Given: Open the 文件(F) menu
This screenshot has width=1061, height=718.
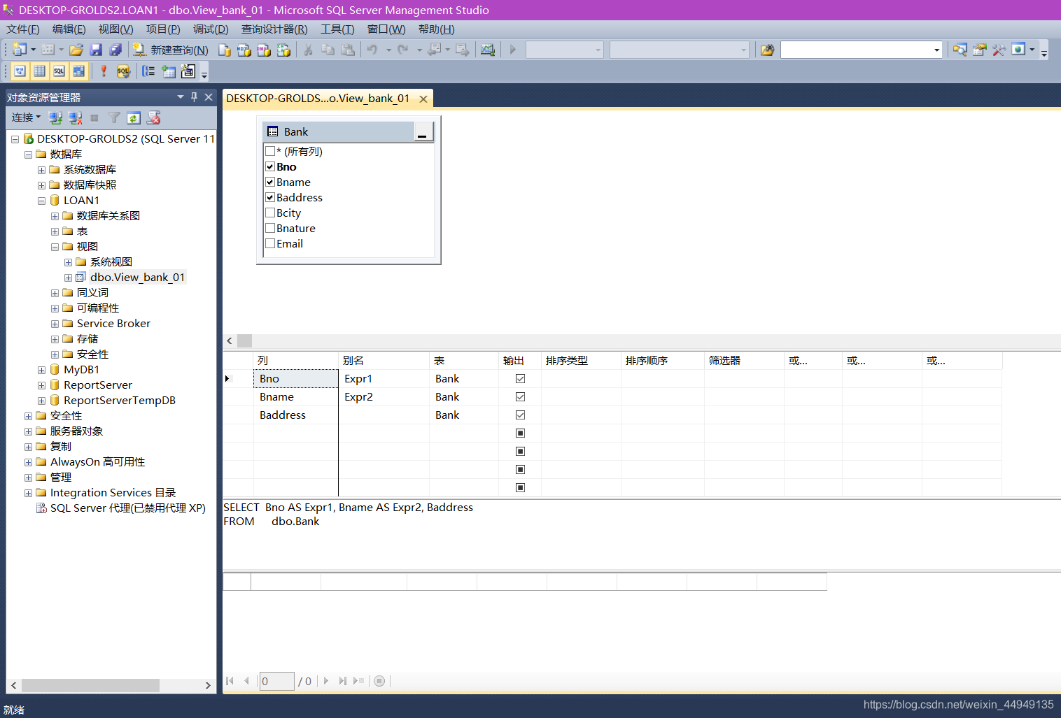Looking at the screenshot, I should point(23,29).
